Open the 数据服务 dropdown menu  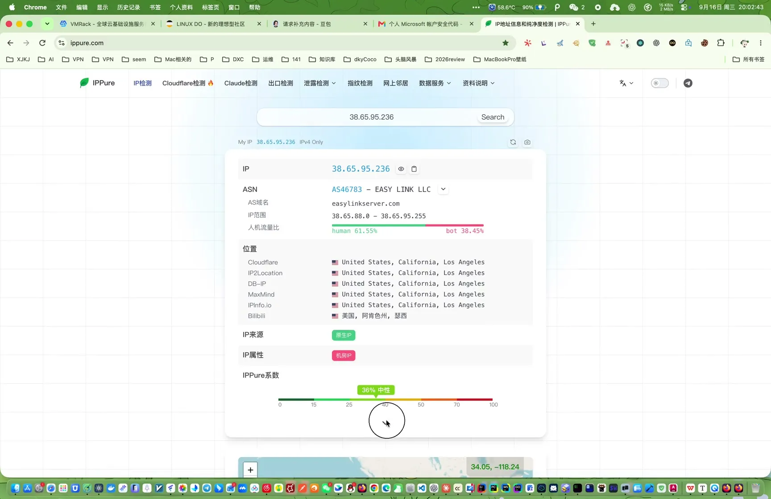[435, 83]
